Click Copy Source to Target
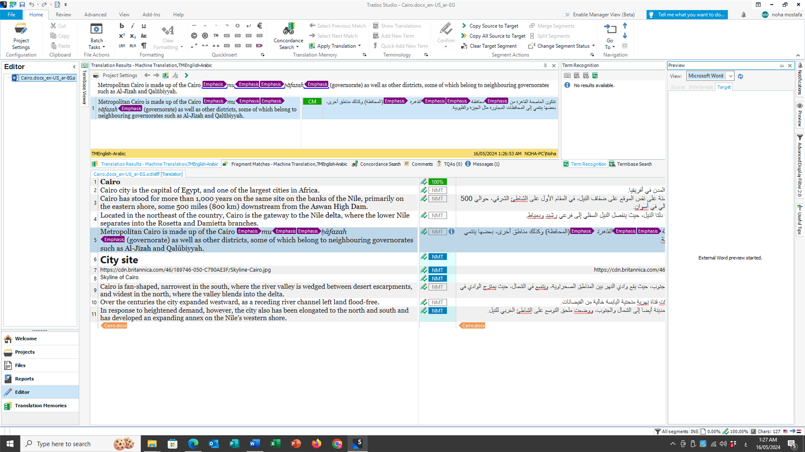This screenshot has height=452, width=805. [490, 26]
